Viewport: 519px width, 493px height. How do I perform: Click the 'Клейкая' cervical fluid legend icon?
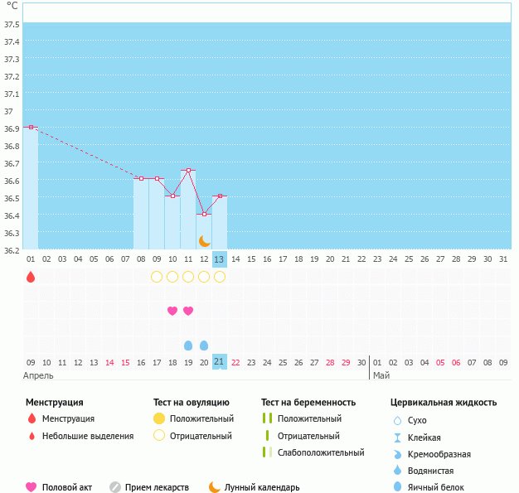tap(398, 437)
